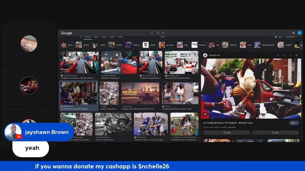The height and width of the screenshot is (171, 305).
Task: Show previous image in preview panel
Action: coord(278,55)
